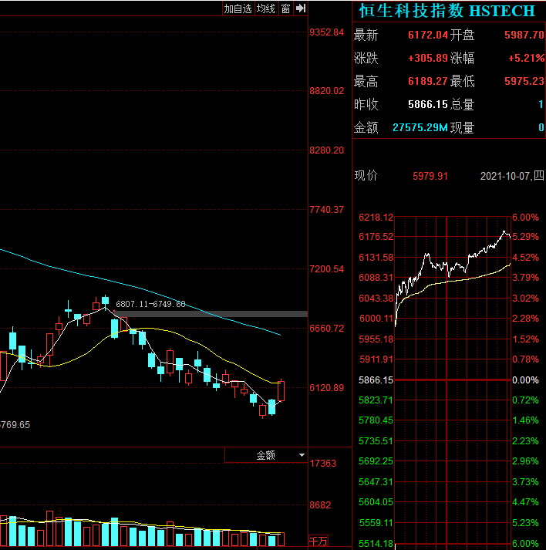Click the 加自选 add-to-watchlist button
The image size is (546, 550).
coord(238,8)
